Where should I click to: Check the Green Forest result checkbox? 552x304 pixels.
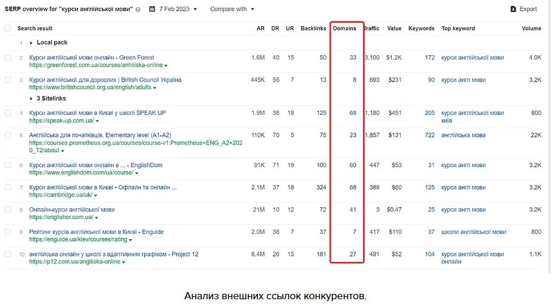tap(8, 58)
